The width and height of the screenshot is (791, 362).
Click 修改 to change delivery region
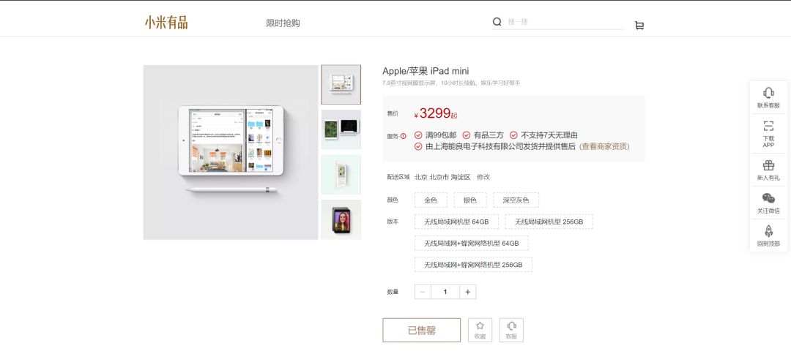pos(483,177)
